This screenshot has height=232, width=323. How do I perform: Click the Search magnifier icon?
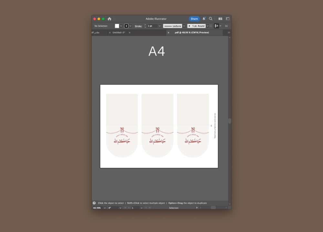[x=211, y=19]
